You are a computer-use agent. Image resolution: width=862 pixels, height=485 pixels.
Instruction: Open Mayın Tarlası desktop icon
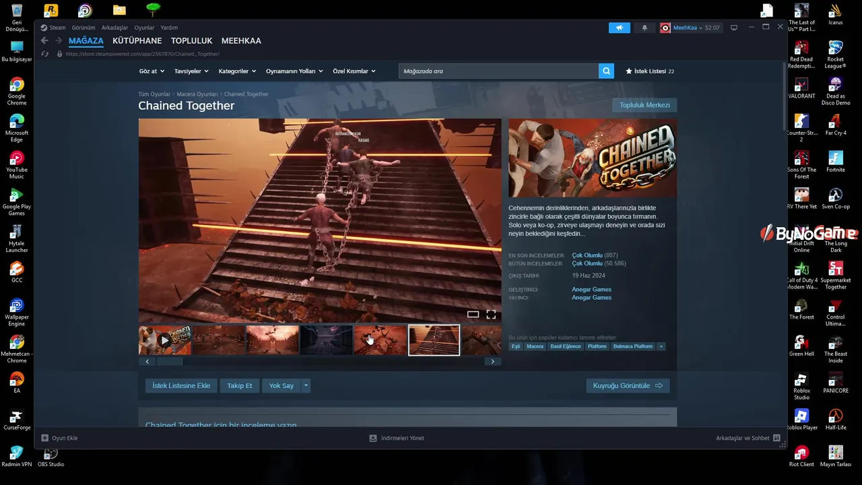pos(836,457)
